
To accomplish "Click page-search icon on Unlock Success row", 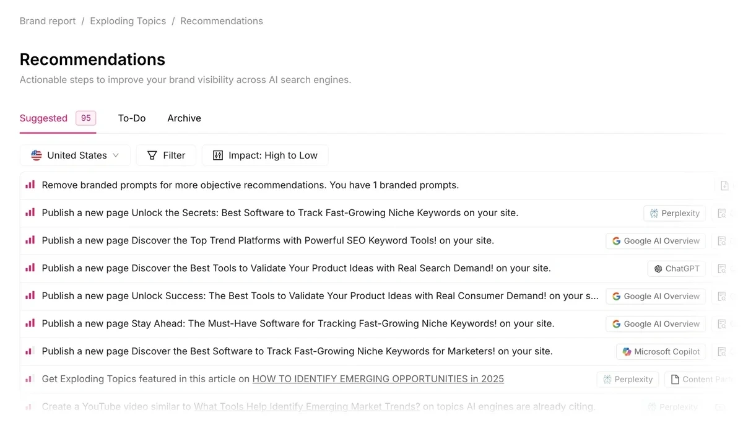I will (x=721, y=296).
